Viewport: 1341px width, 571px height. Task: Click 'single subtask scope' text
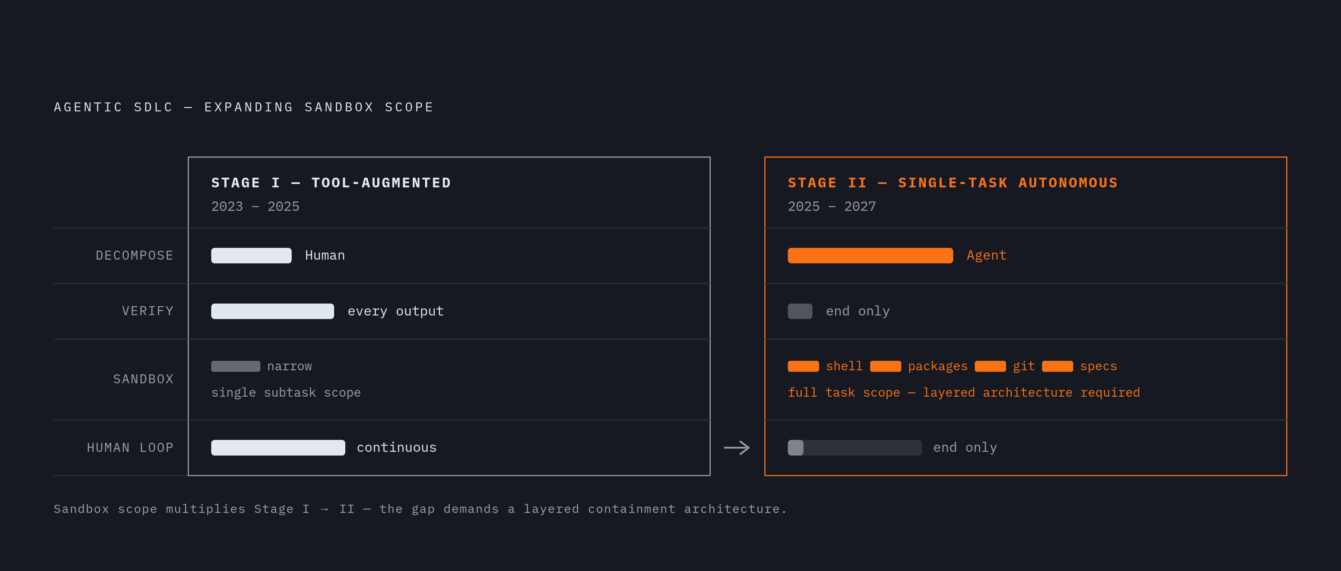click(286, 393)
